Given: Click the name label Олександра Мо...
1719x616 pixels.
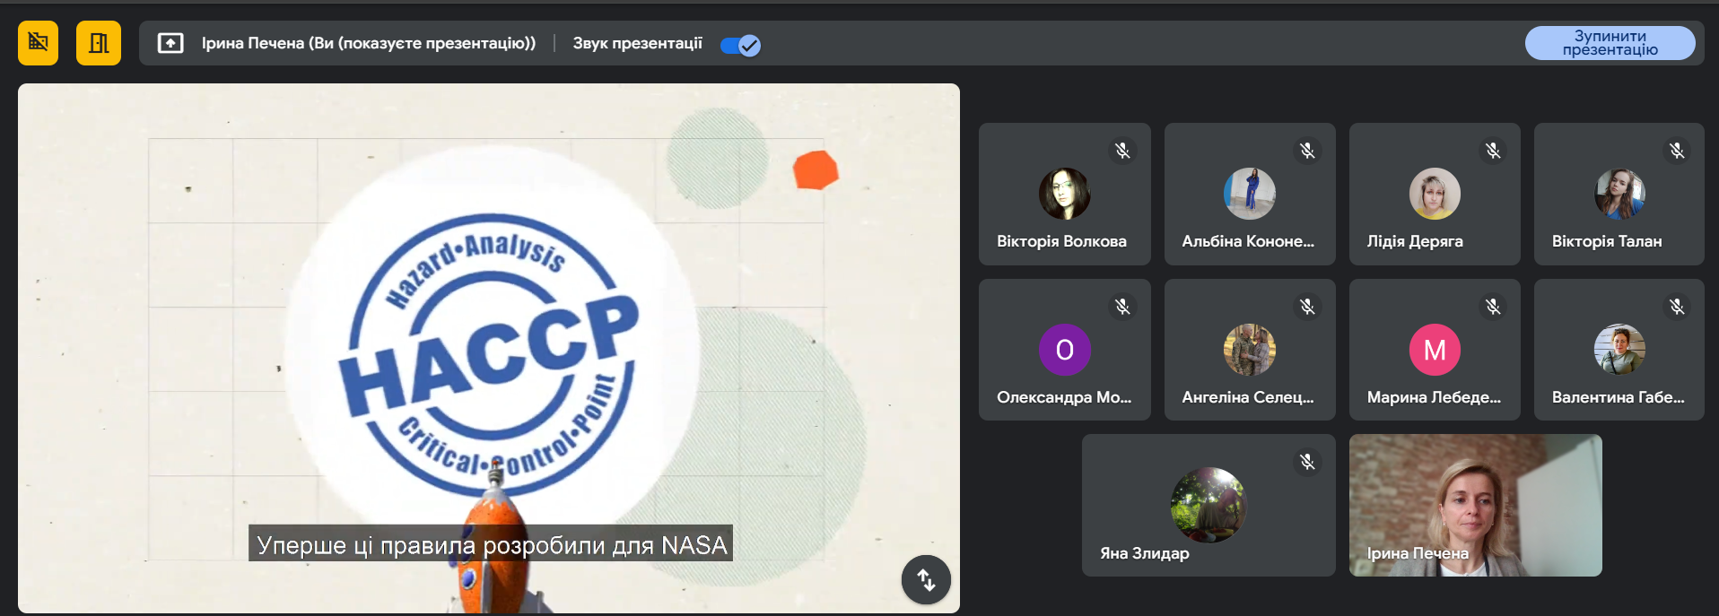Looking at the screenshot, I should click(1064, 397).
